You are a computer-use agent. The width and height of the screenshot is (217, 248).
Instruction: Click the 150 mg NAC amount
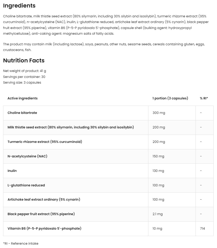(158, 156)
